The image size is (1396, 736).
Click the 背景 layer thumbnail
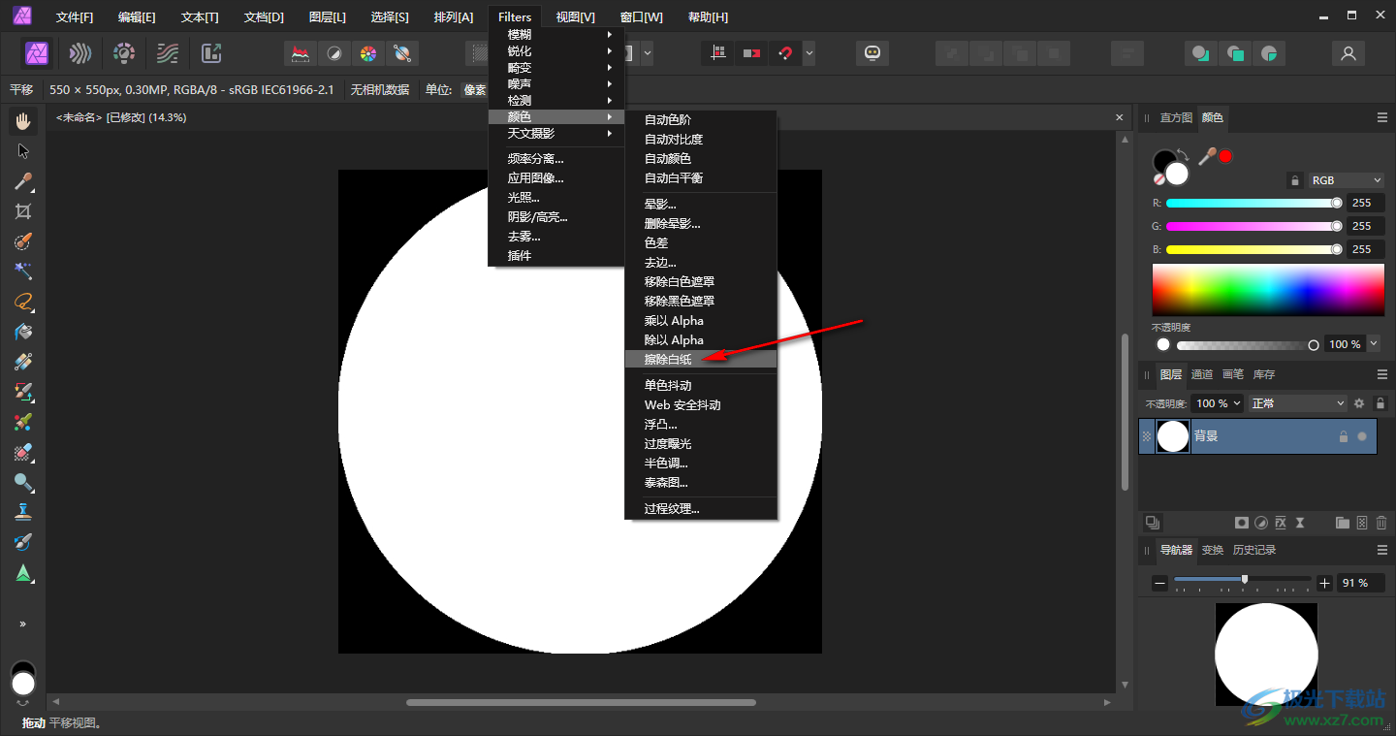[x=1173, y=437]
